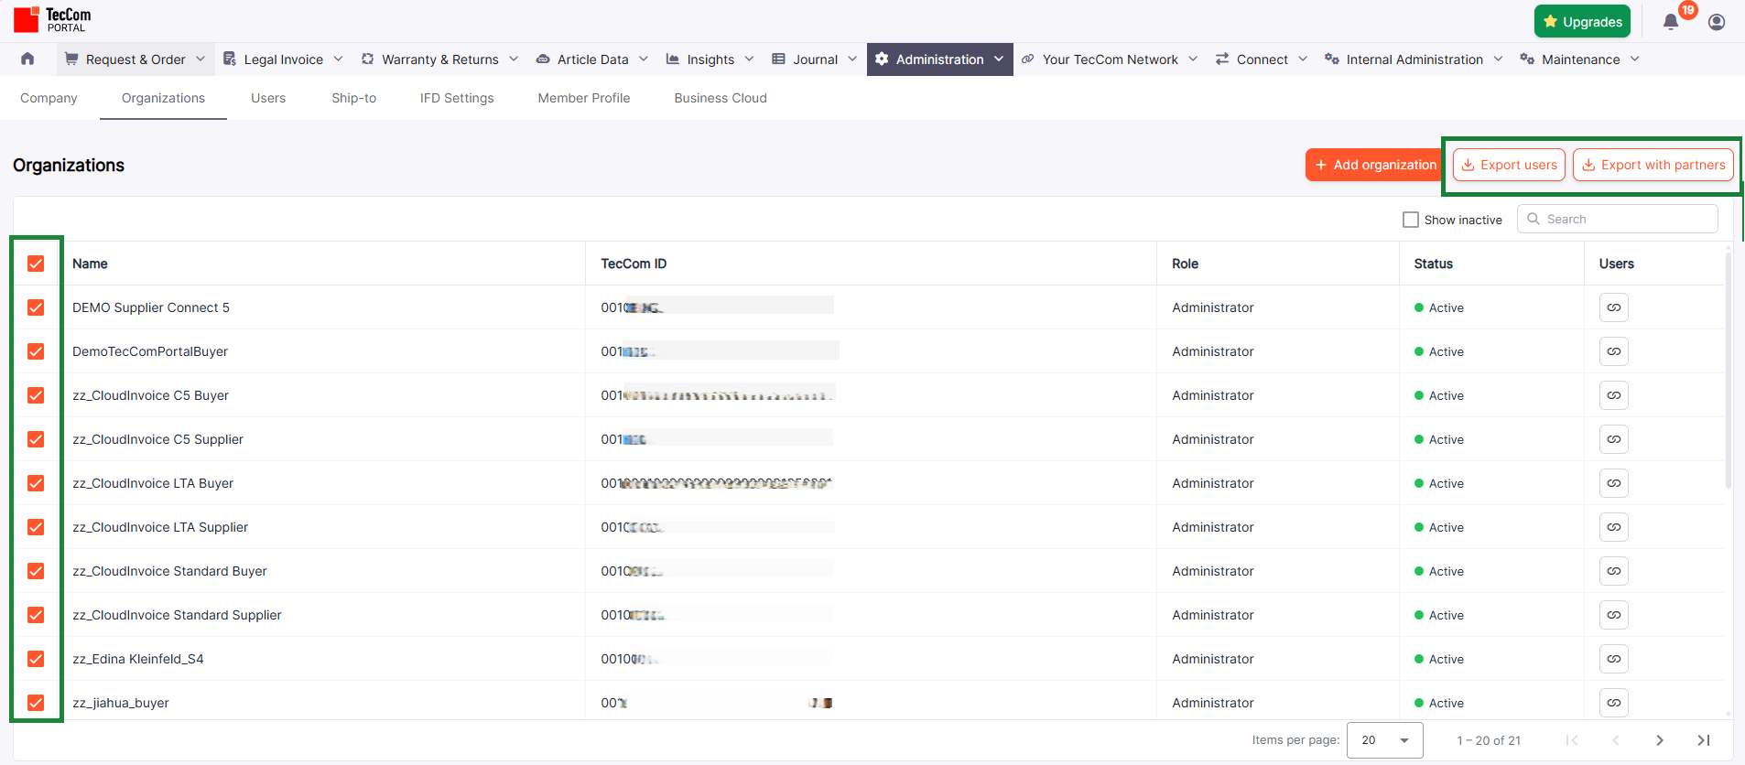
Task: Open users link for zz_Edina Kleinfeld_S4
Action: (1614, 659)
